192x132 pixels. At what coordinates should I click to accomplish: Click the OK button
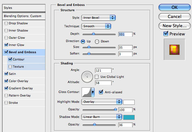[175, 7]
